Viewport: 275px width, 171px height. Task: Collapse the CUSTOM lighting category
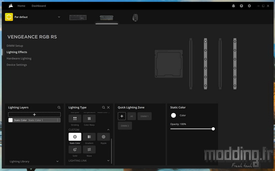[x=108, y=130]
